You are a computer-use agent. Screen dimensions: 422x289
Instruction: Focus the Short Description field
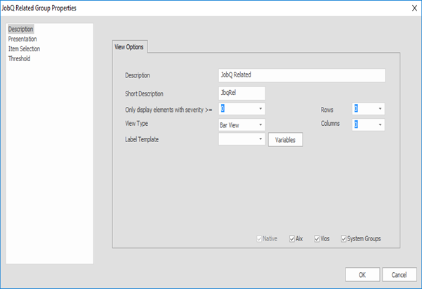point(242,93)
